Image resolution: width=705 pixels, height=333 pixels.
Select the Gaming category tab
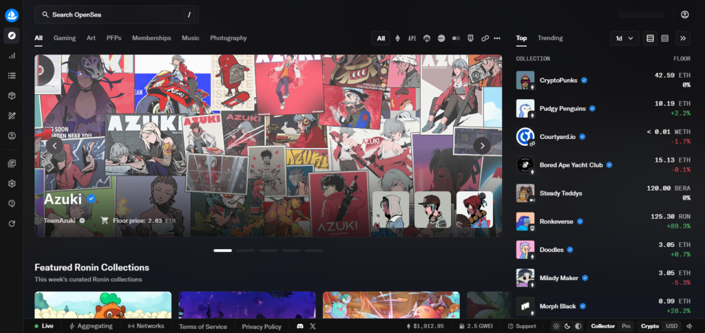point(65,39)
